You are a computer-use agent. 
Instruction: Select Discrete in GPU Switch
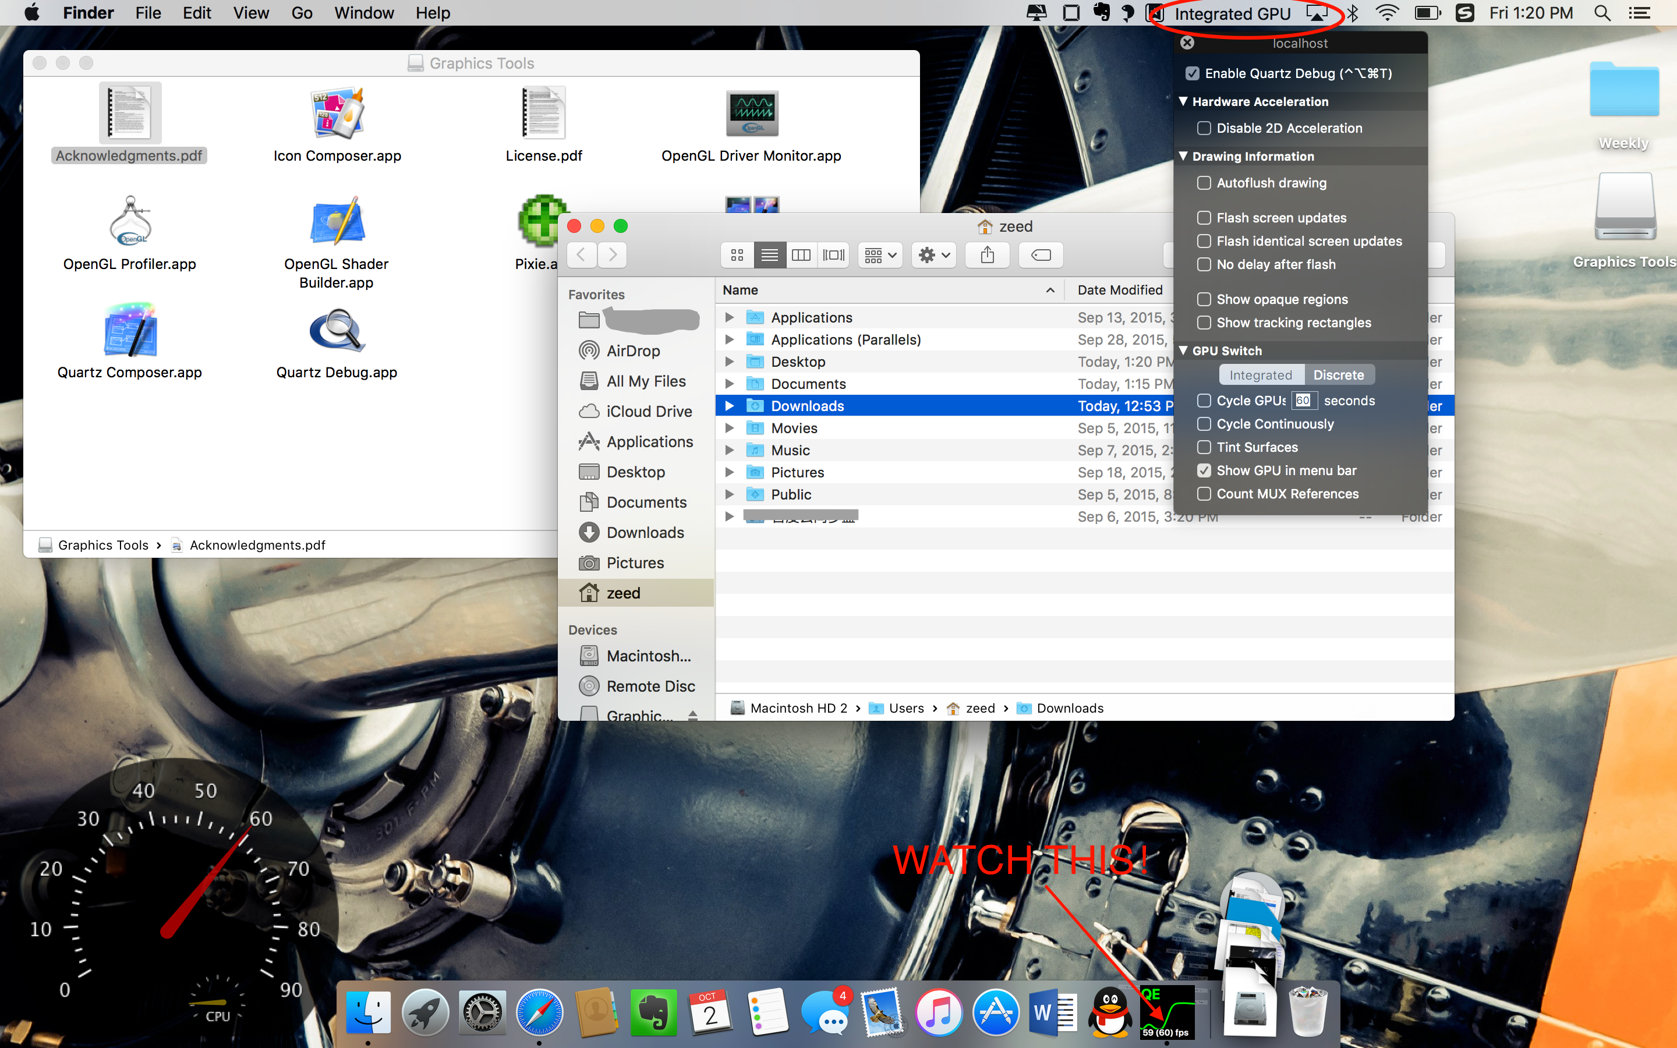click(x=1338, y=375)
